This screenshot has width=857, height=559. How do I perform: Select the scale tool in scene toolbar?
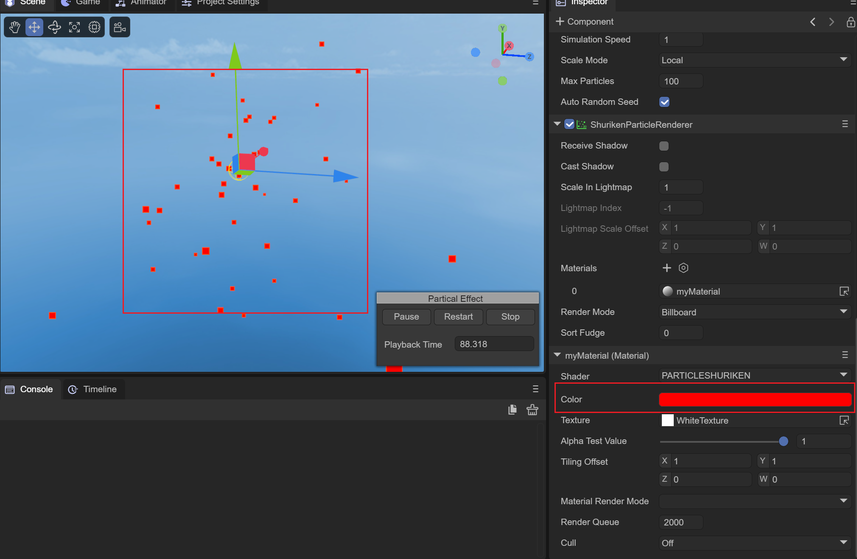(74, 28)
